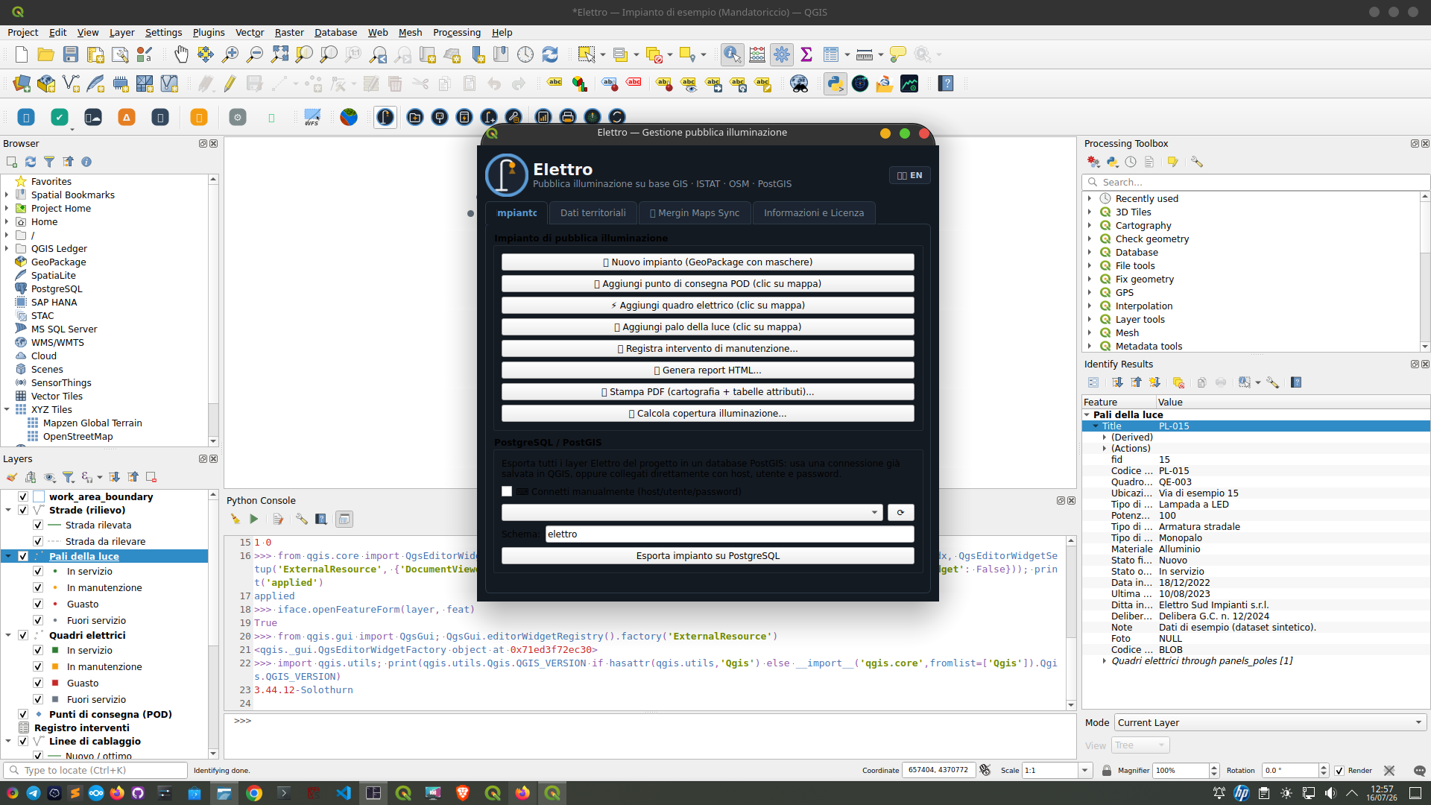Viewport: 1431px width, 805px height.
Task: Switch to Dati territoriali tab
Action: tap(593, 213)
